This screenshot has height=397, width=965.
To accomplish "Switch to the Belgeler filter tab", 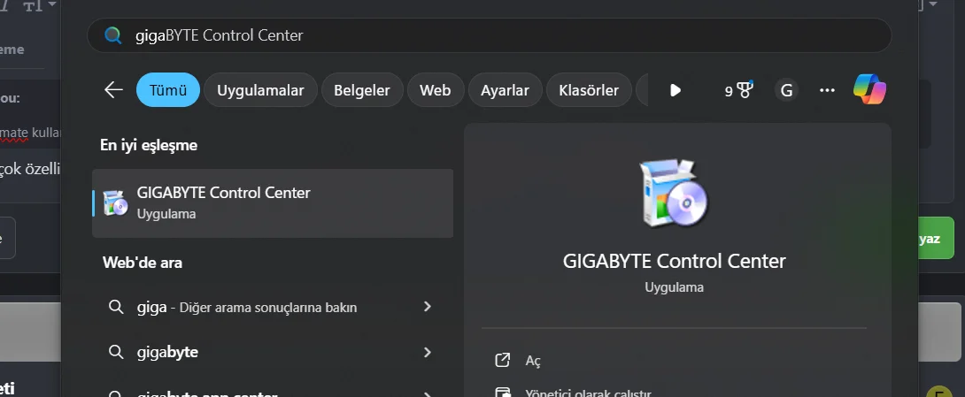I will pos(362,90).
